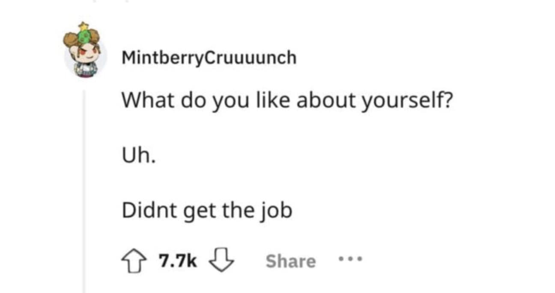The width and height of the screenshot is (555, 293).
Task: Click the word "What" starting the comment
Action: 146,100
